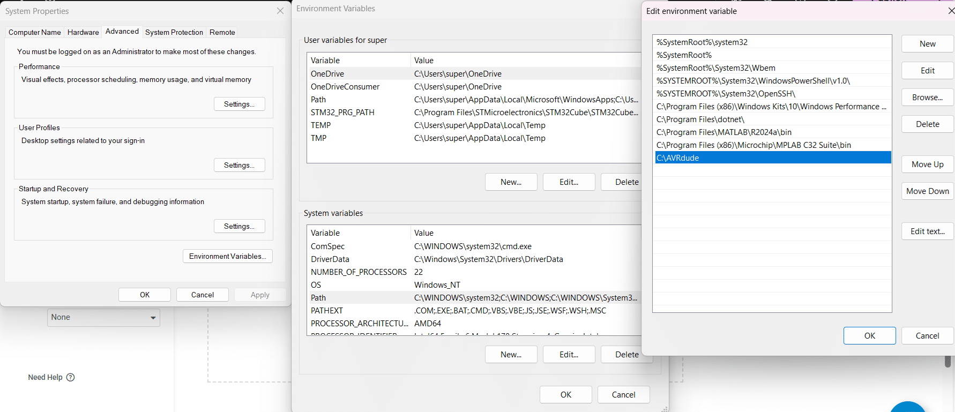Open Startup and Recovery Settings
The width and height of the screenshot is (955, 412).
pos(240,226)
